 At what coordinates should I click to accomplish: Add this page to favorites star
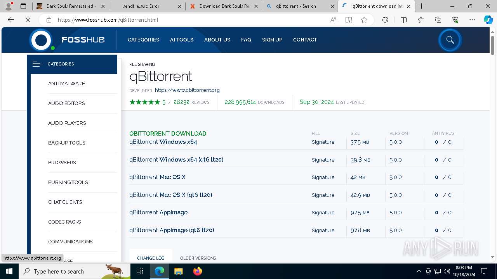[364, 20]
